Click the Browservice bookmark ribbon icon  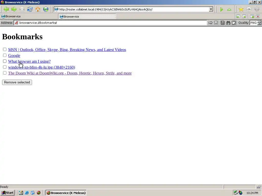click(x=216, y=23)
